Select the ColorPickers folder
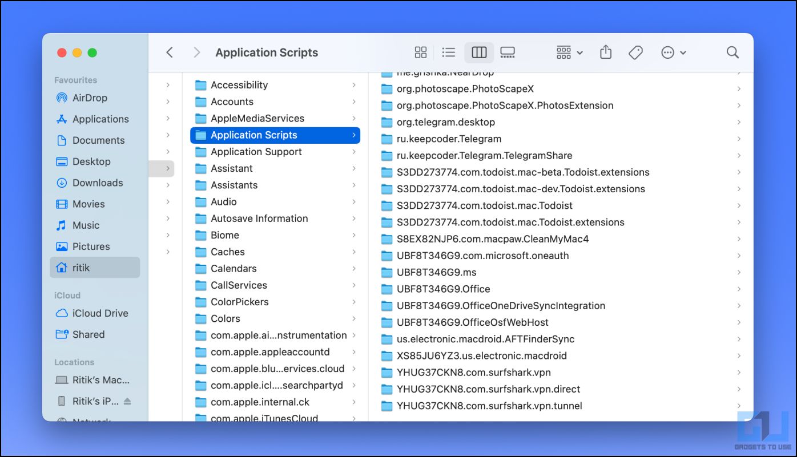This screenshot has width=797, height=457. click(x=276, y=302)
